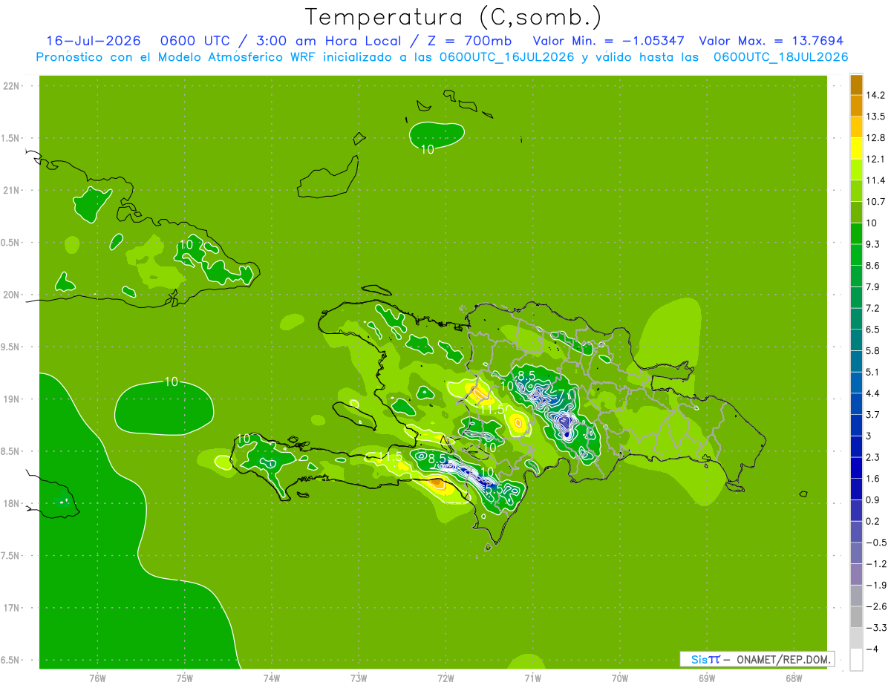Click "Valor Max. = 13.7694" text
The height and width of the screenshot is (688, 891).
[x=771, y=42]
